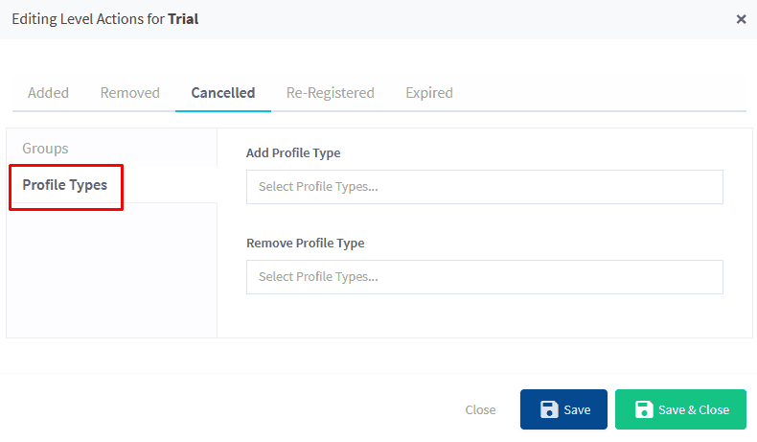Expand the Add Profile Type selector
Viewport: 757px width, 442px height.
coord(484,187)
